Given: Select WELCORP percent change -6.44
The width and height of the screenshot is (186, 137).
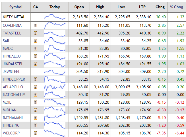Looking at the screenshot, I should click(x=180, y=133).
